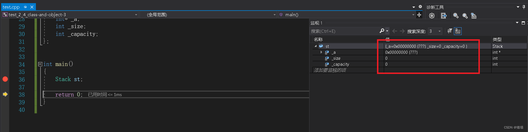This screenshot has height=132, width=528.
Task: Close the test.cpp tab
Action: pyautogui.click(x=32, y=7)
